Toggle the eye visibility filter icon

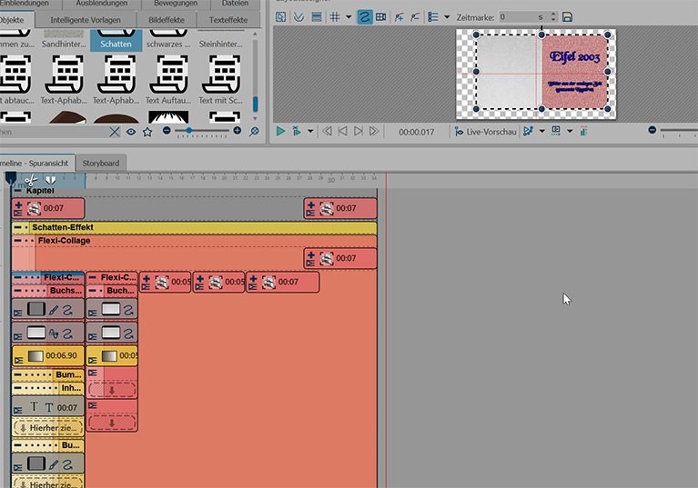click(131, 132)
